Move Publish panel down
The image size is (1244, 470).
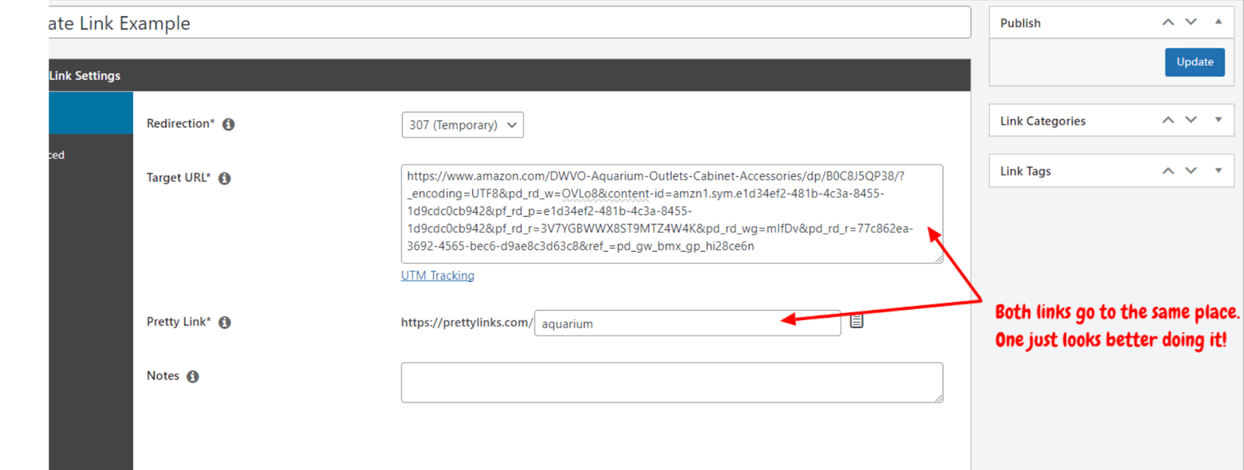(1191, 23)
